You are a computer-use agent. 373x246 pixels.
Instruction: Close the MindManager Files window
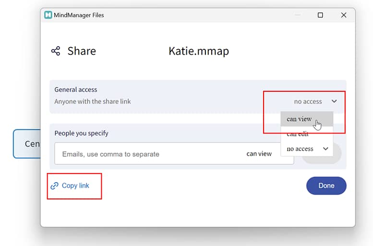[x=344, y=15]
